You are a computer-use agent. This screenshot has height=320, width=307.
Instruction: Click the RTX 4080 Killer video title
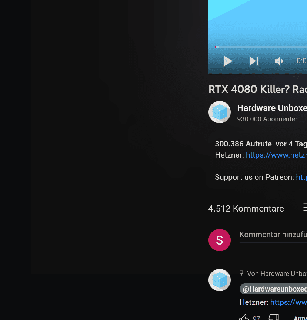(258, 90)
